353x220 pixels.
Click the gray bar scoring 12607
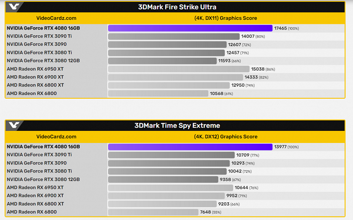(x=167, y=44)
